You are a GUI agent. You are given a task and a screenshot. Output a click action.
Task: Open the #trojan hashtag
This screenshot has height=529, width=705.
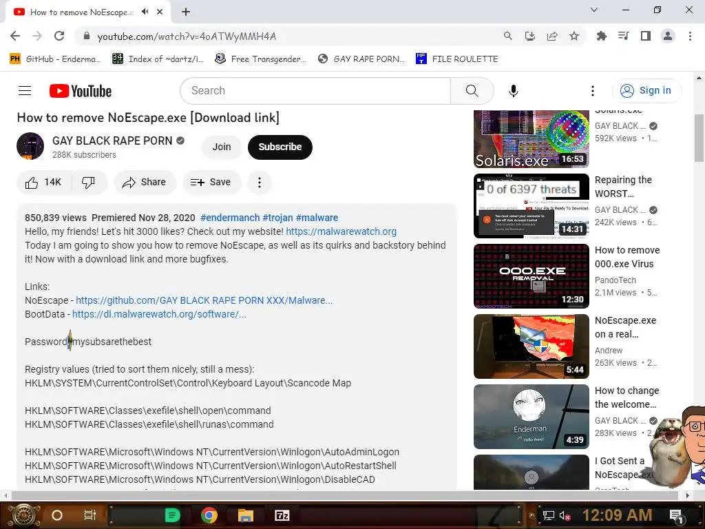point(278,218)
